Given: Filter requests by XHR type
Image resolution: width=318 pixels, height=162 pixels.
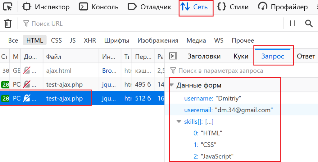Looking at the screenshot, I should pos(90,40).
